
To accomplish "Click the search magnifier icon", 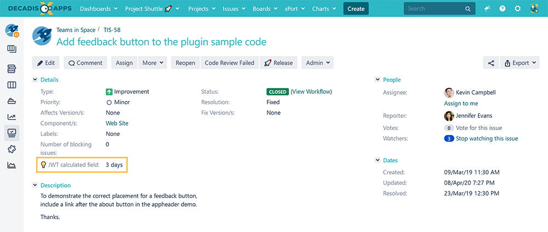I will pyautogui.click(x=467, y=9).
